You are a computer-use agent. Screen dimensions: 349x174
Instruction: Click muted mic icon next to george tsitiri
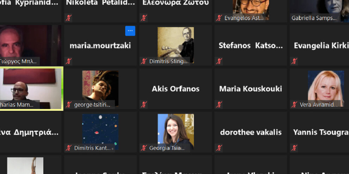68,104
